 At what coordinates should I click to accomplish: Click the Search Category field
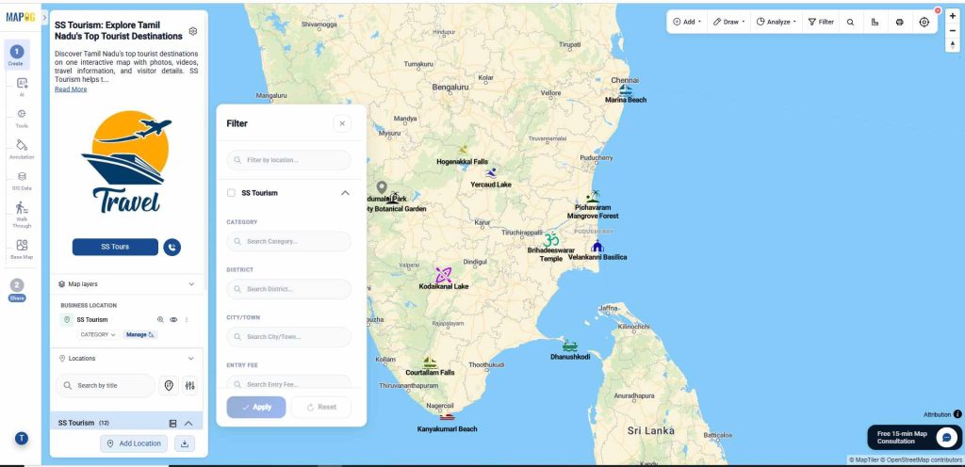point(289,241)
